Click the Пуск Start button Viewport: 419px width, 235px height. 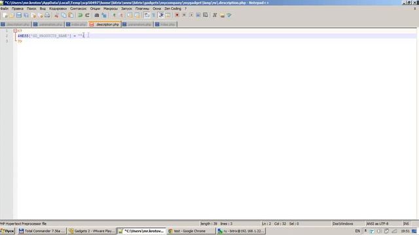[7, 231]
